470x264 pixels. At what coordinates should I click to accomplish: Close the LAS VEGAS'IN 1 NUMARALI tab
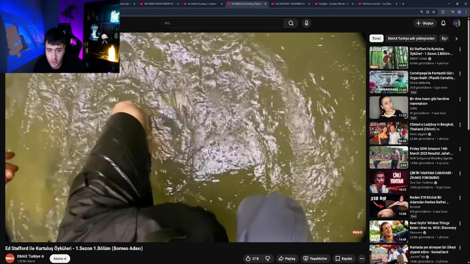click(309, 4)
